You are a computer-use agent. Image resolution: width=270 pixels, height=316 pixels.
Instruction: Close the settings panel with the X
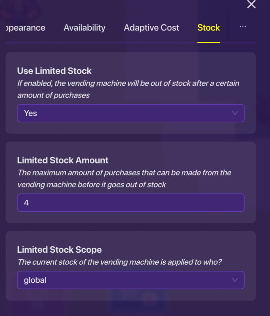pos(251,4)
